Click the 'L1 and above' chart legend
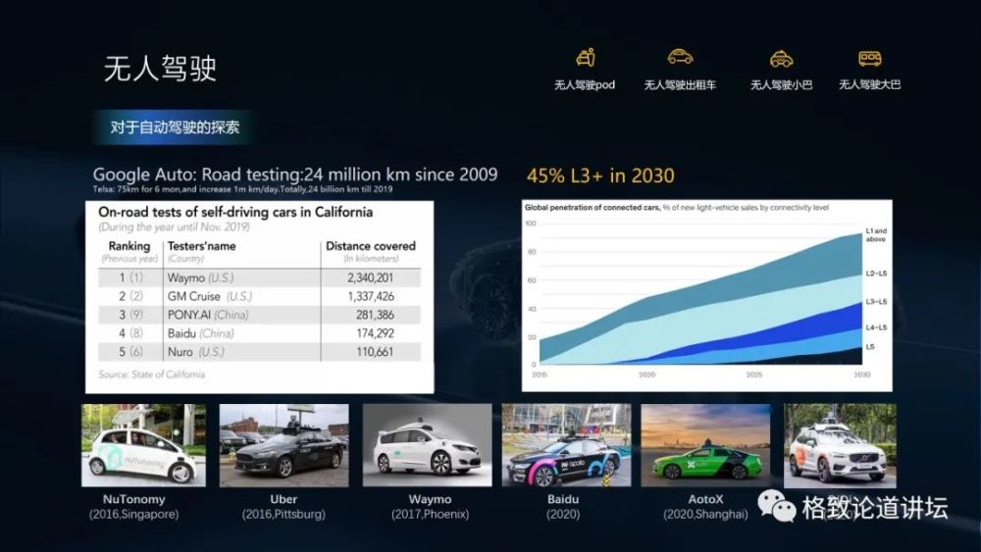981x552 pixels. click(x=876, y=235)
